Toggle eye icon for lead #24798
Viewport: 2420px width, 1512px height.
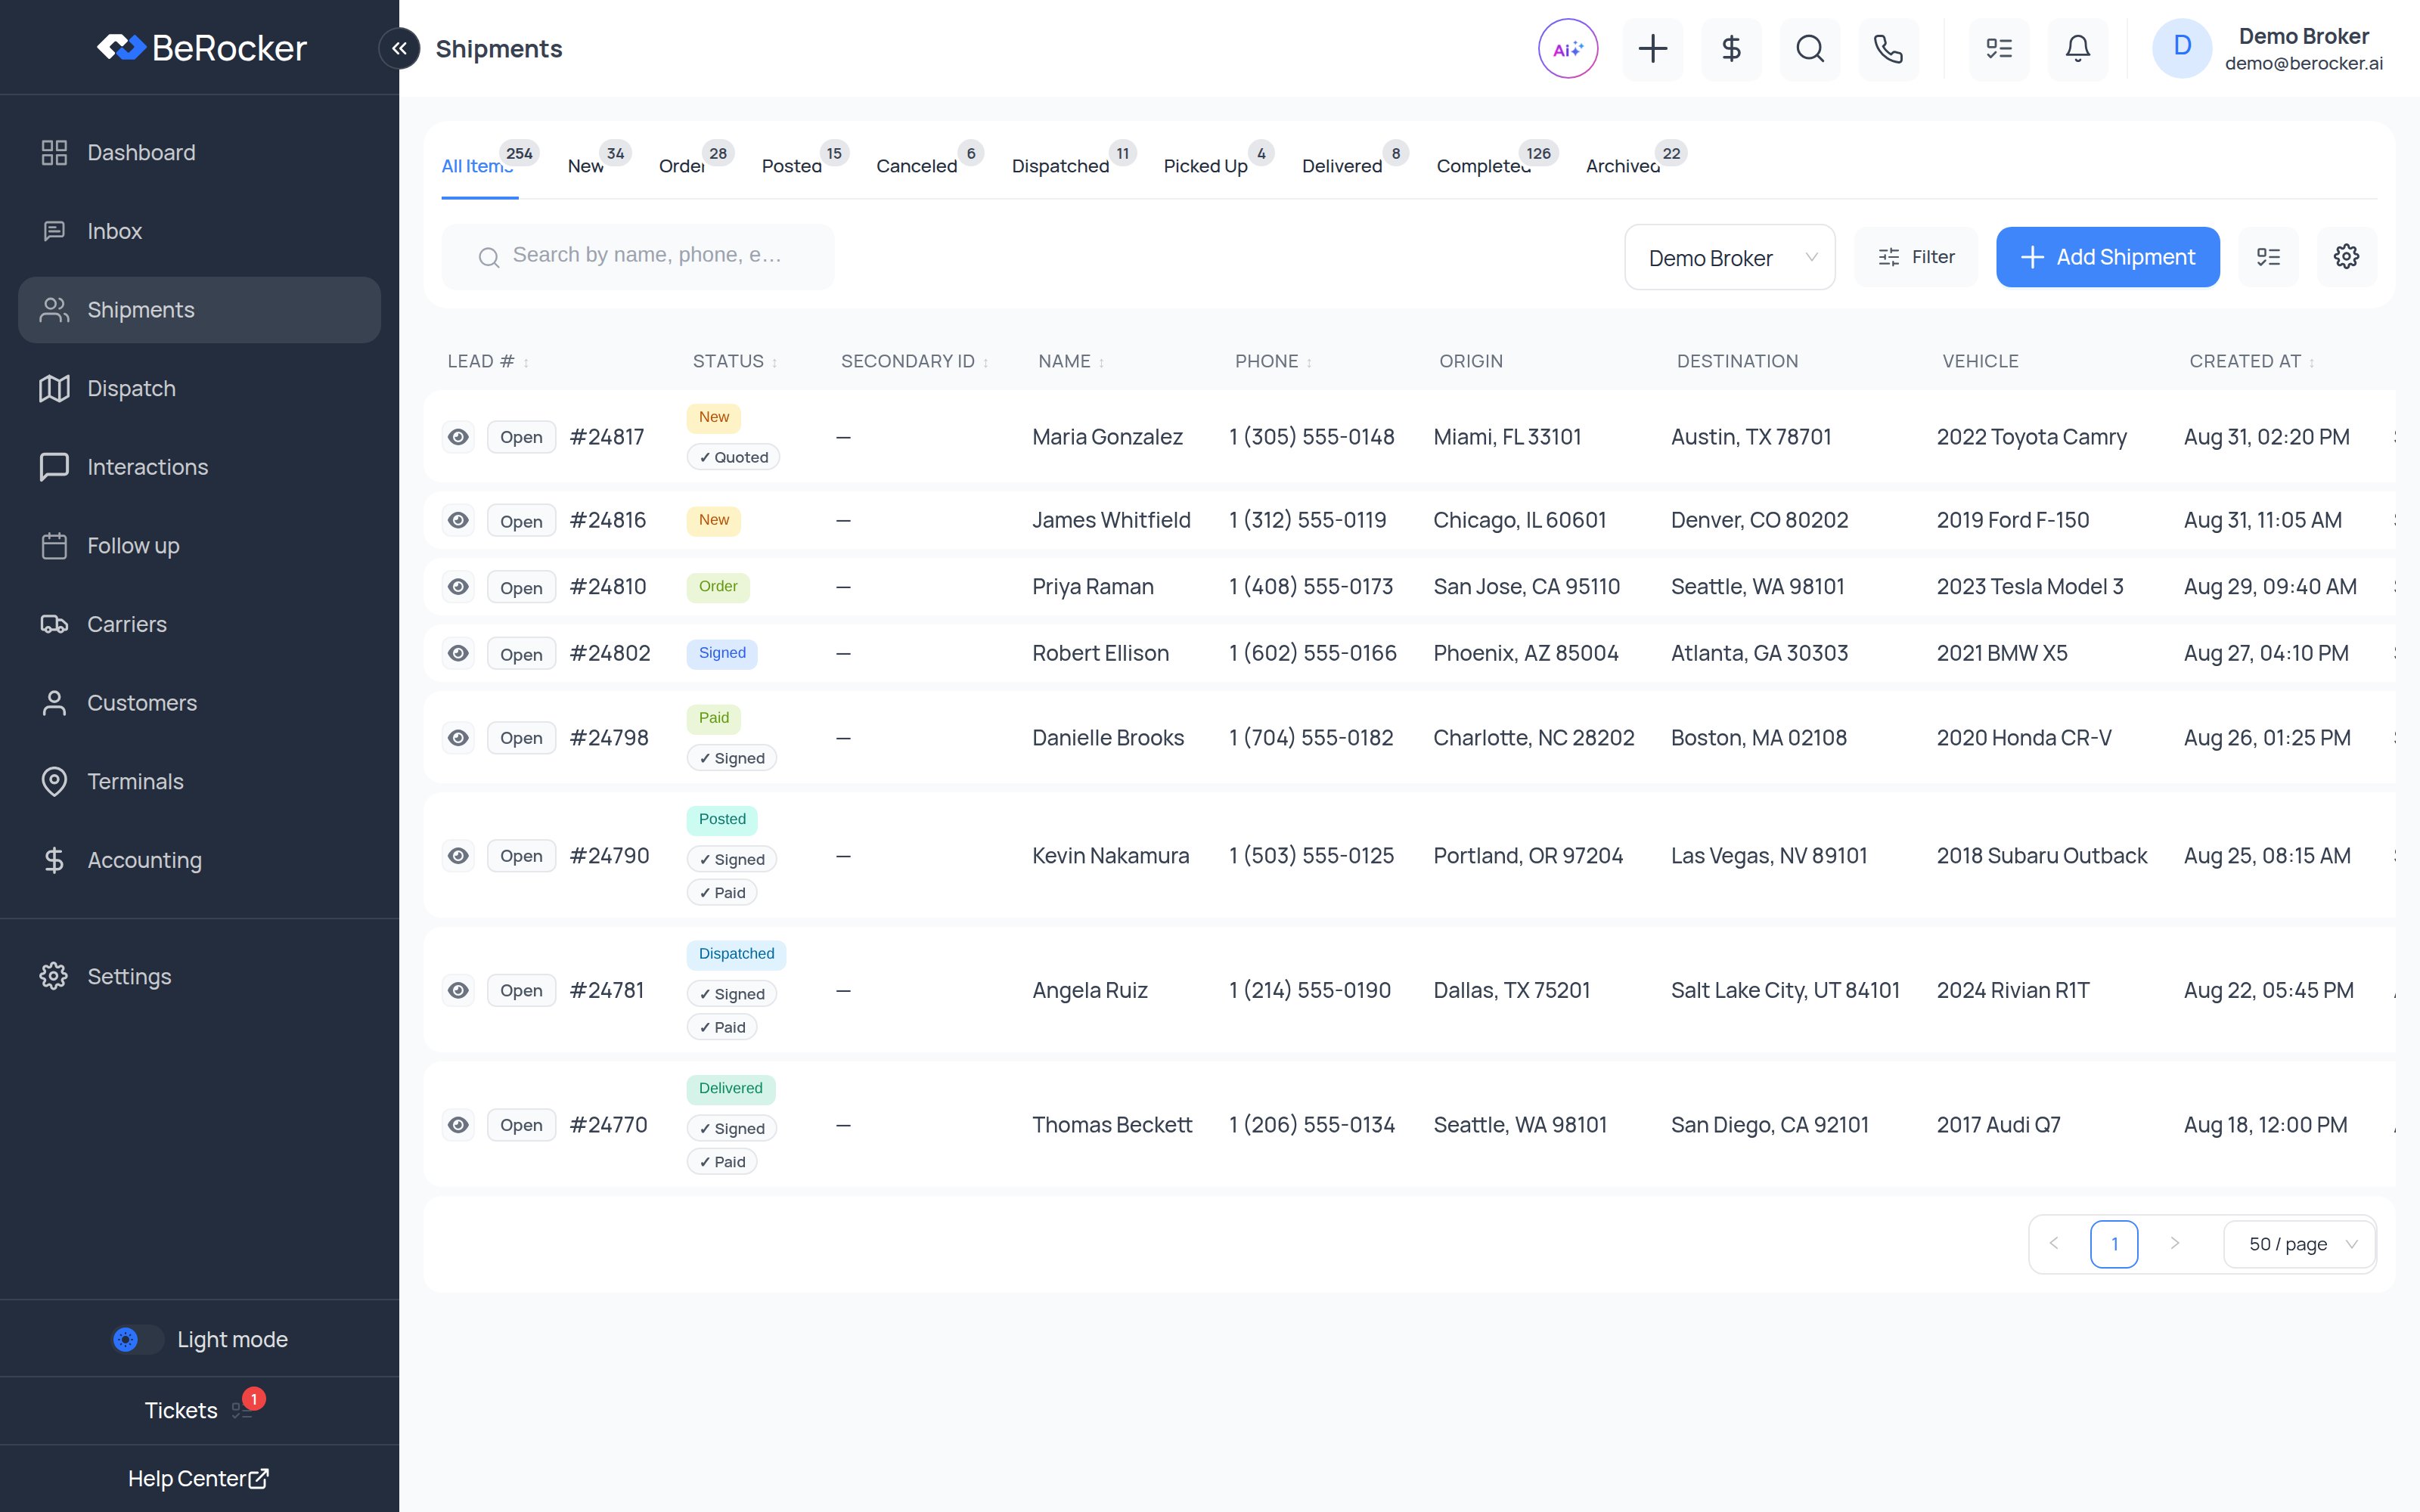pyautogui.click(x=458, y=738)
